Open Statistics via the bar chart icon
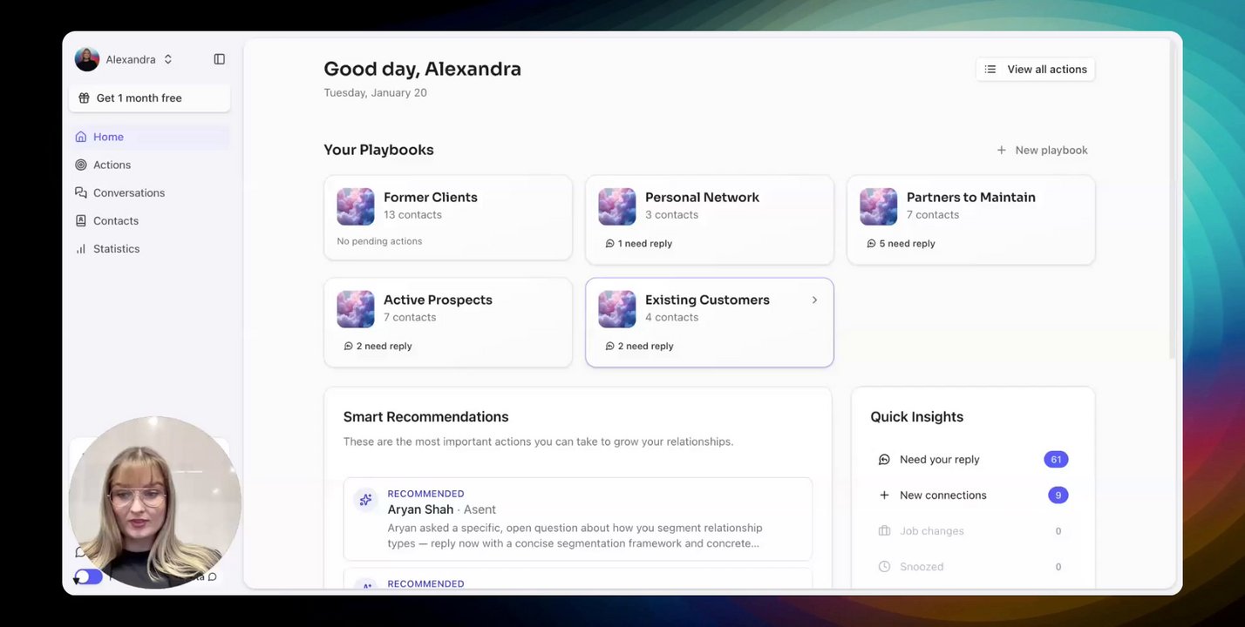The width and height of the screenshot is (1245, 627). click(81, 248)
